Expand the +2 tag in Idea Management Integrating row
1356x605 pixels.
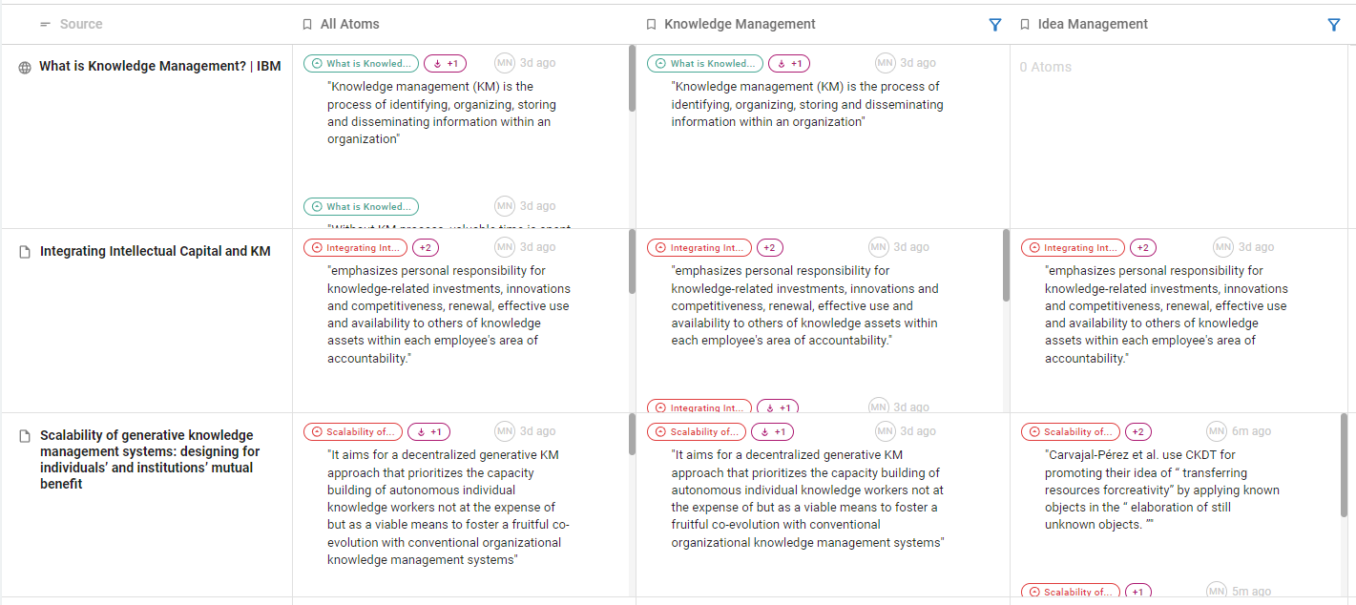pos(1142,248)
